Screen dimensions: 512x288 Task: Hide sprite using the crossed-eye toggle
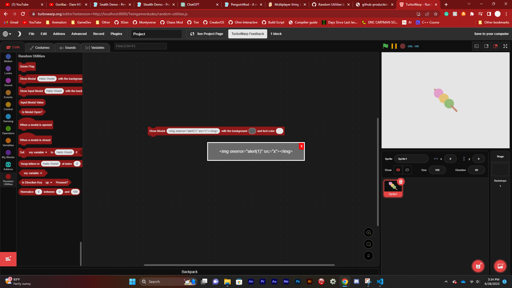point(407,170)
